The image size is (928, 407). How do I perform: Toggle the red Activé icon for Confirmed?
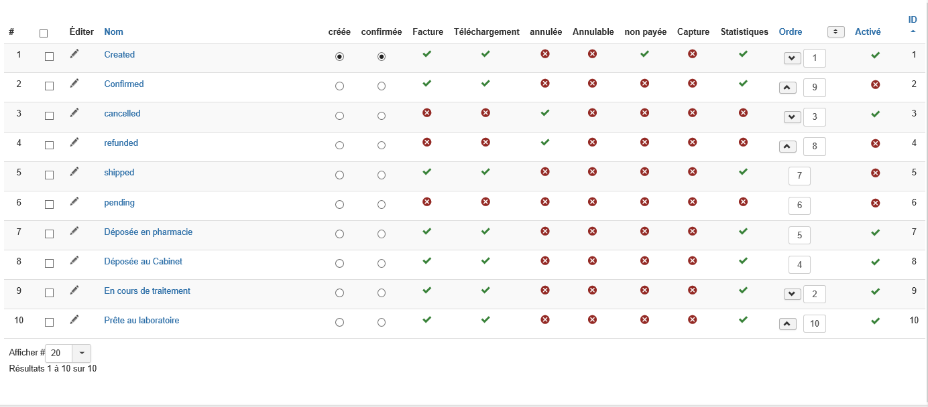pos(875,85)
